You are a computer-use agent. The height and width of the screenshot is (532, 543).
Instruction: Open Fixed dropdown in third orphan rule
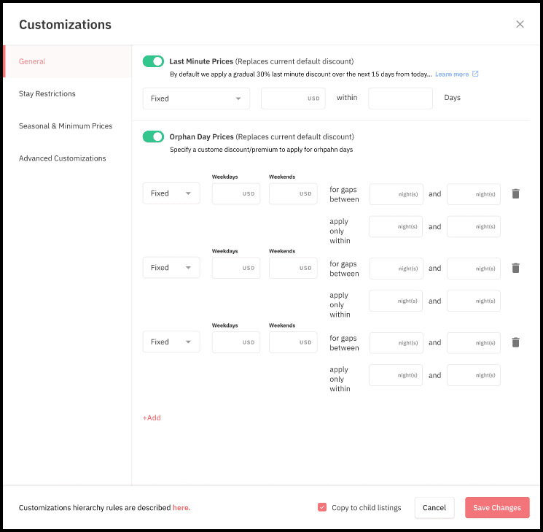point(171,342)
